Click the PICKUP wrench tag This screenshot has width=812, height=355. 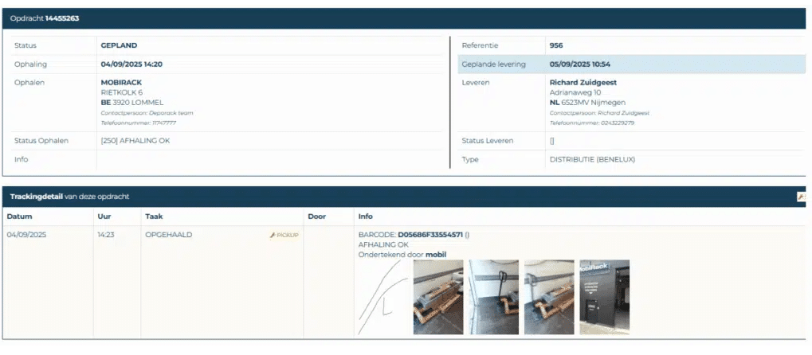click(x=284, y=236)
